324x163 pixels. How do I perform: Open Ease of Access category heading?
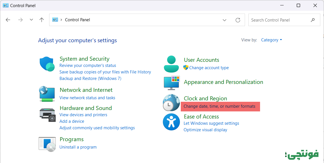[x=201, y=117]
